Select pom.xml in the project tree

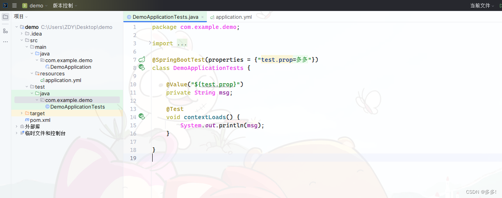(40, 120)
